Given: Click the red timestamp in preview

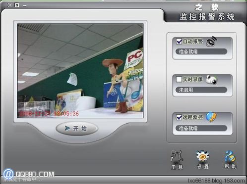Looking at the screenshot, I should (49, 113).
